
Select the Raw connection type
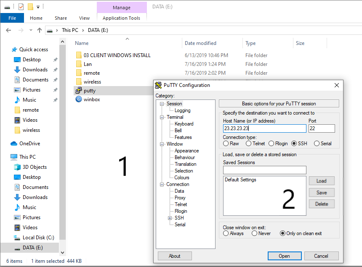click(226, 144)
